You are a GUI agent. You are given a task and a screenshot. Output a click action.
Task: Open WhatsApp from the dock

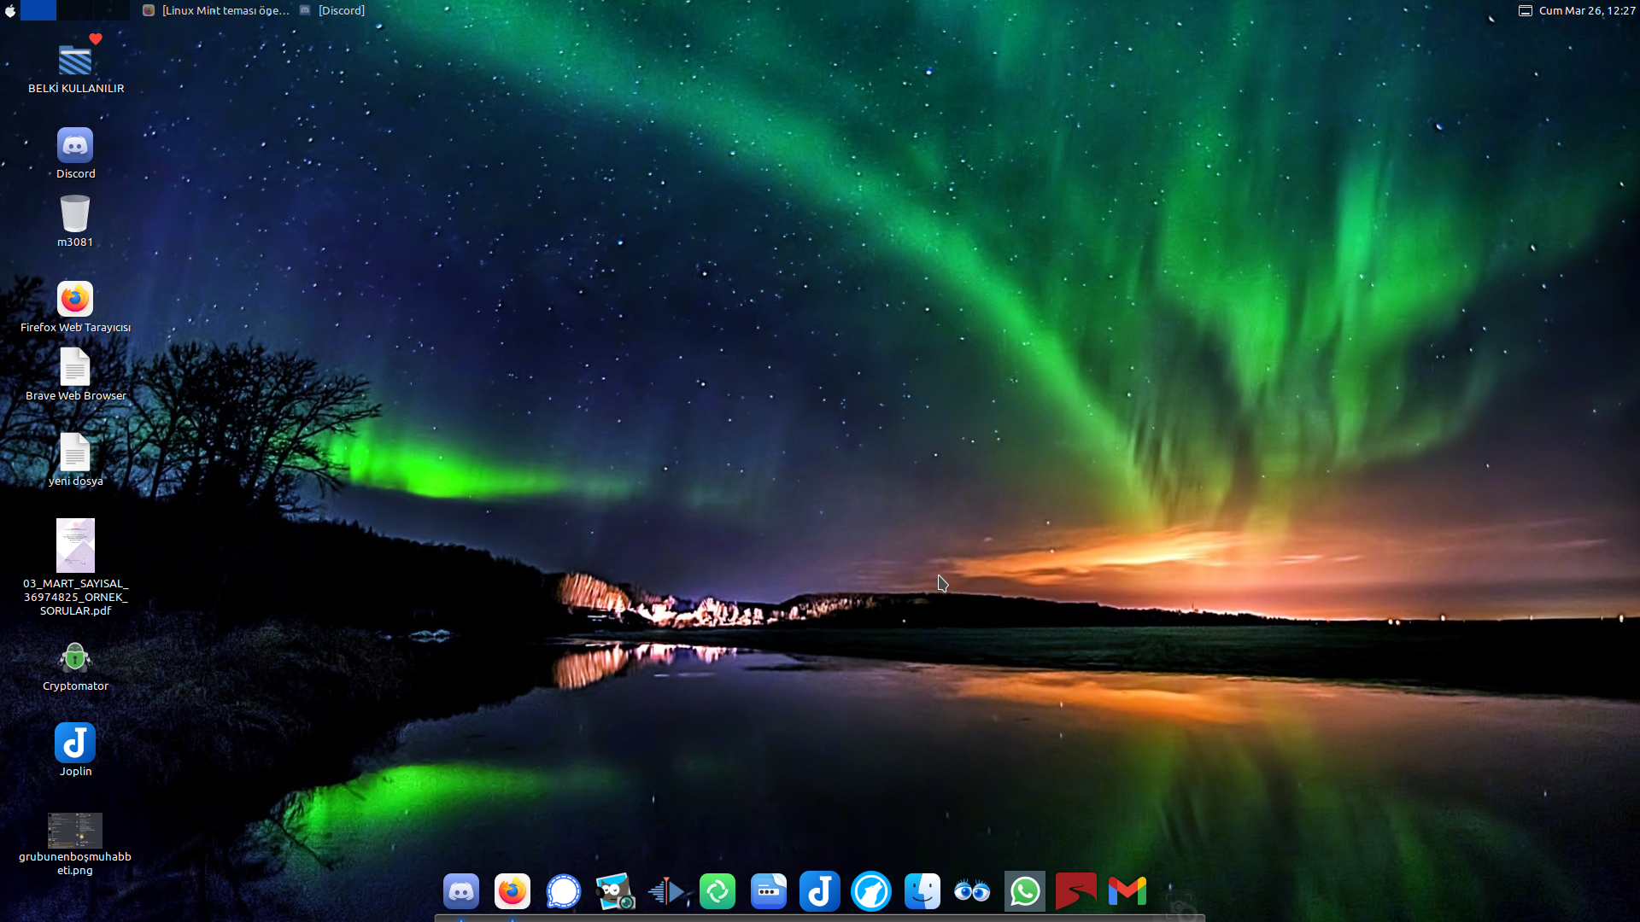click(x=1025, y=891)
